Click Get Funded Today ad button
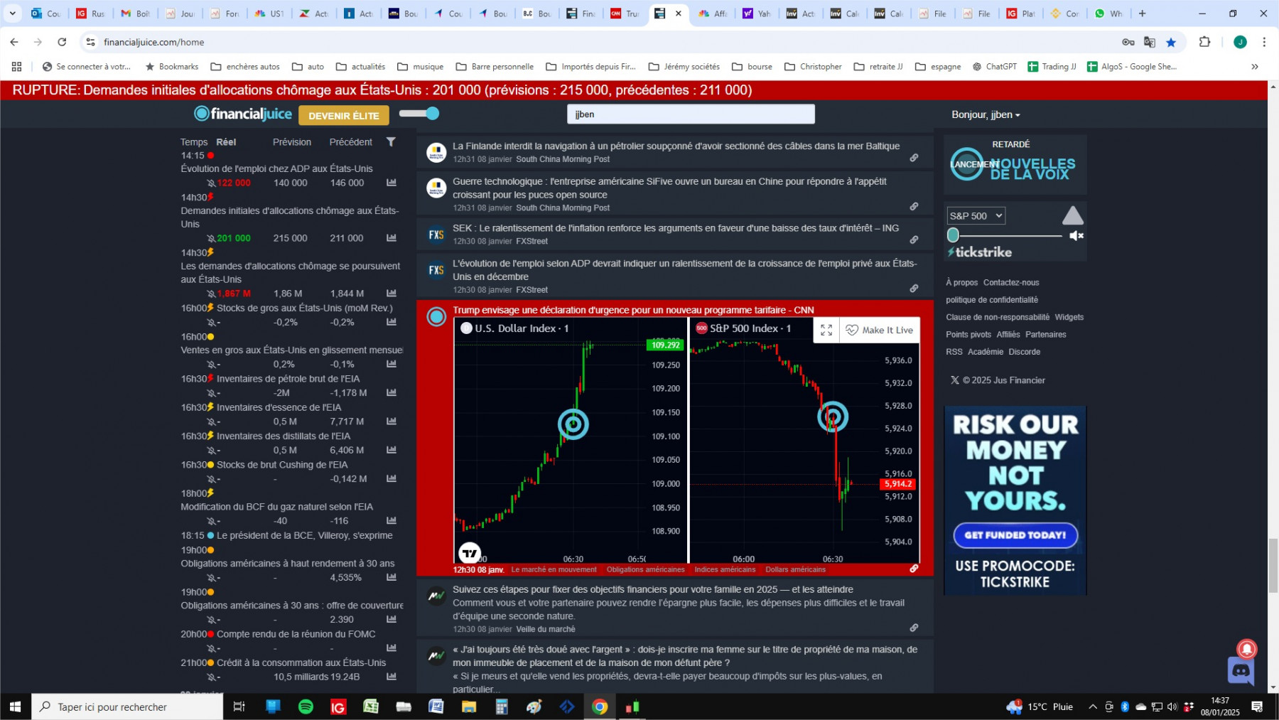The width and height of the screenshot is (1279, 720). tap(1015, 535)
